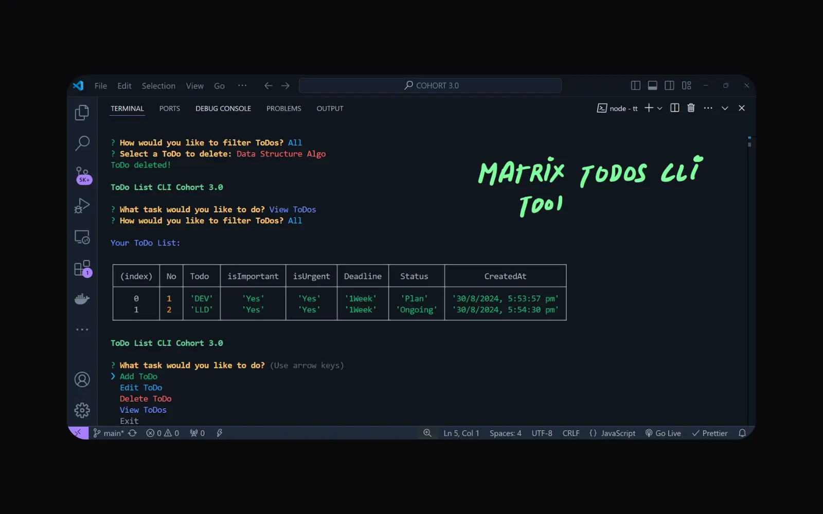Collapse the panel with the down chevron
This screenshot has width=823, height=514.
pyautogui.click(x=725, y=108)
